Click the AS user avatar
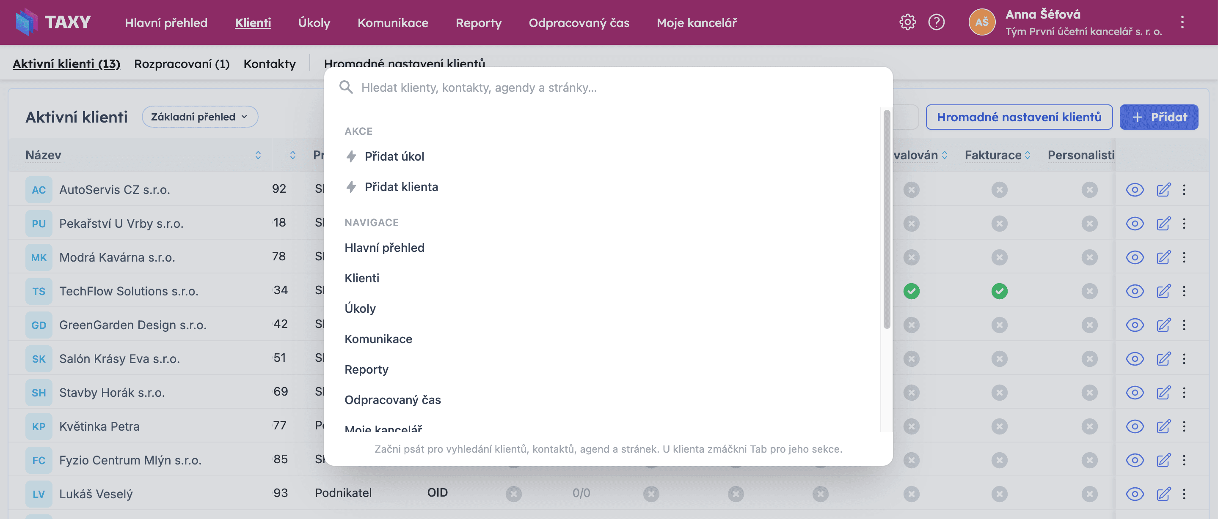This screenshot has height=519, width=1218. point(981,22)
